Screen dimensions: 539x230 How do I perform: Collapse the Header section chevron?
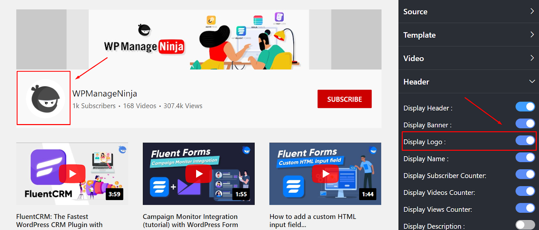[x=532, y=81]
